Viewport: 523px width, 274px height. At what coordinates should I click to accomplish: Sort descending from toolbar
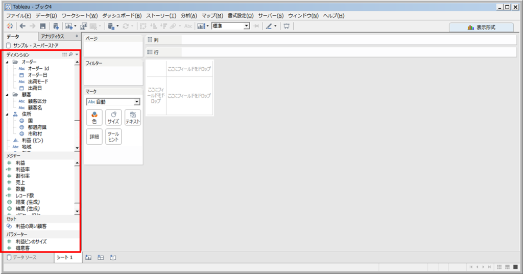(163, 26)
